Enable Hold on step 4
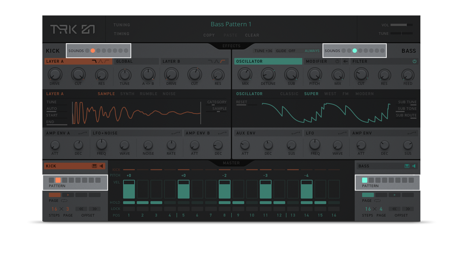463x265 pixels. coord(170,203)
